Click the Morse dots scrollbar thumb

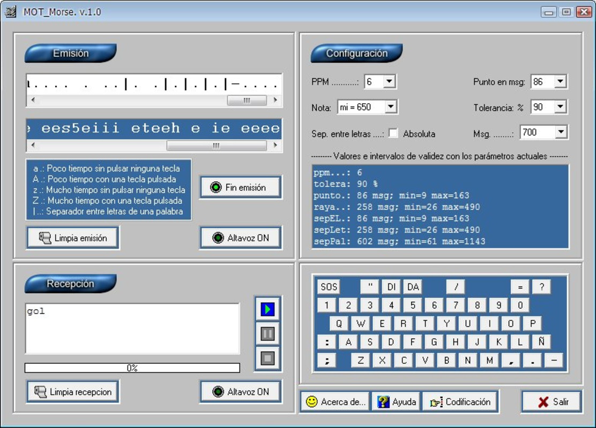pos(247,100)
